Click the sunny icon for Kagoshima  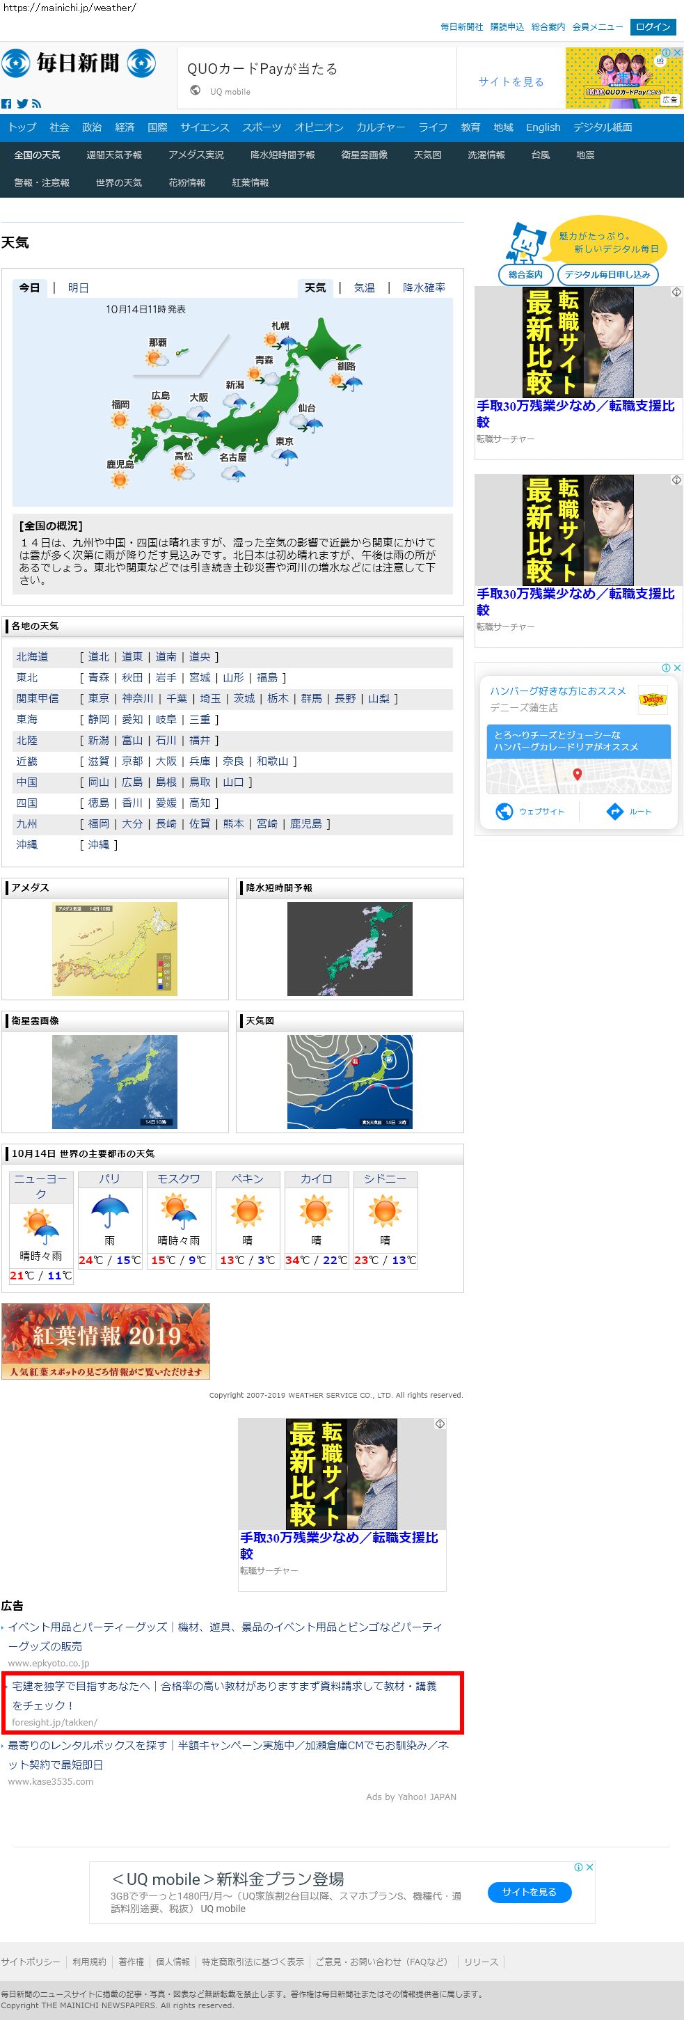tap(120, 479)
